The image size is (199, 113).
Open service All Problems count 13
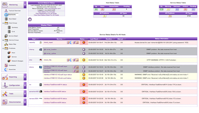pyautogui.click(x=170, y=16)
